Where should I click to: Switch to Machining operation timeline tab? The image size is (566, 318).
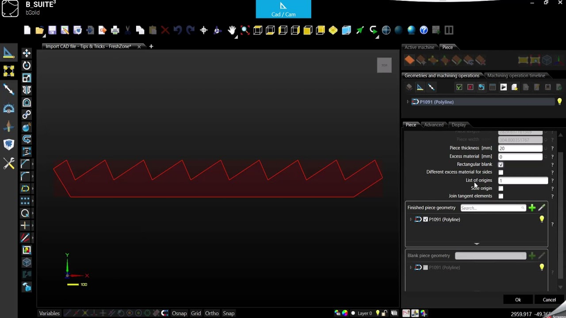[516, 76]
